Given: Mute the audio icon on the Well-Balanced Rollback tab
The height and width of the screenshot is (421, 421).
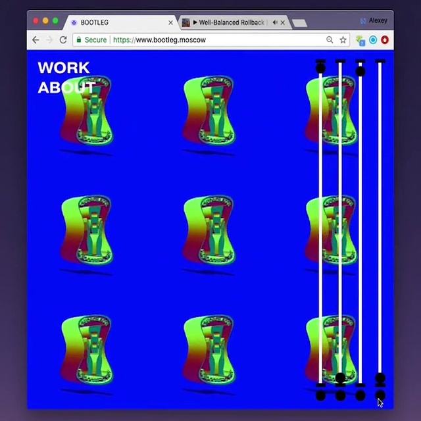Looking at the screenshot, I should (x=274, y=22).
